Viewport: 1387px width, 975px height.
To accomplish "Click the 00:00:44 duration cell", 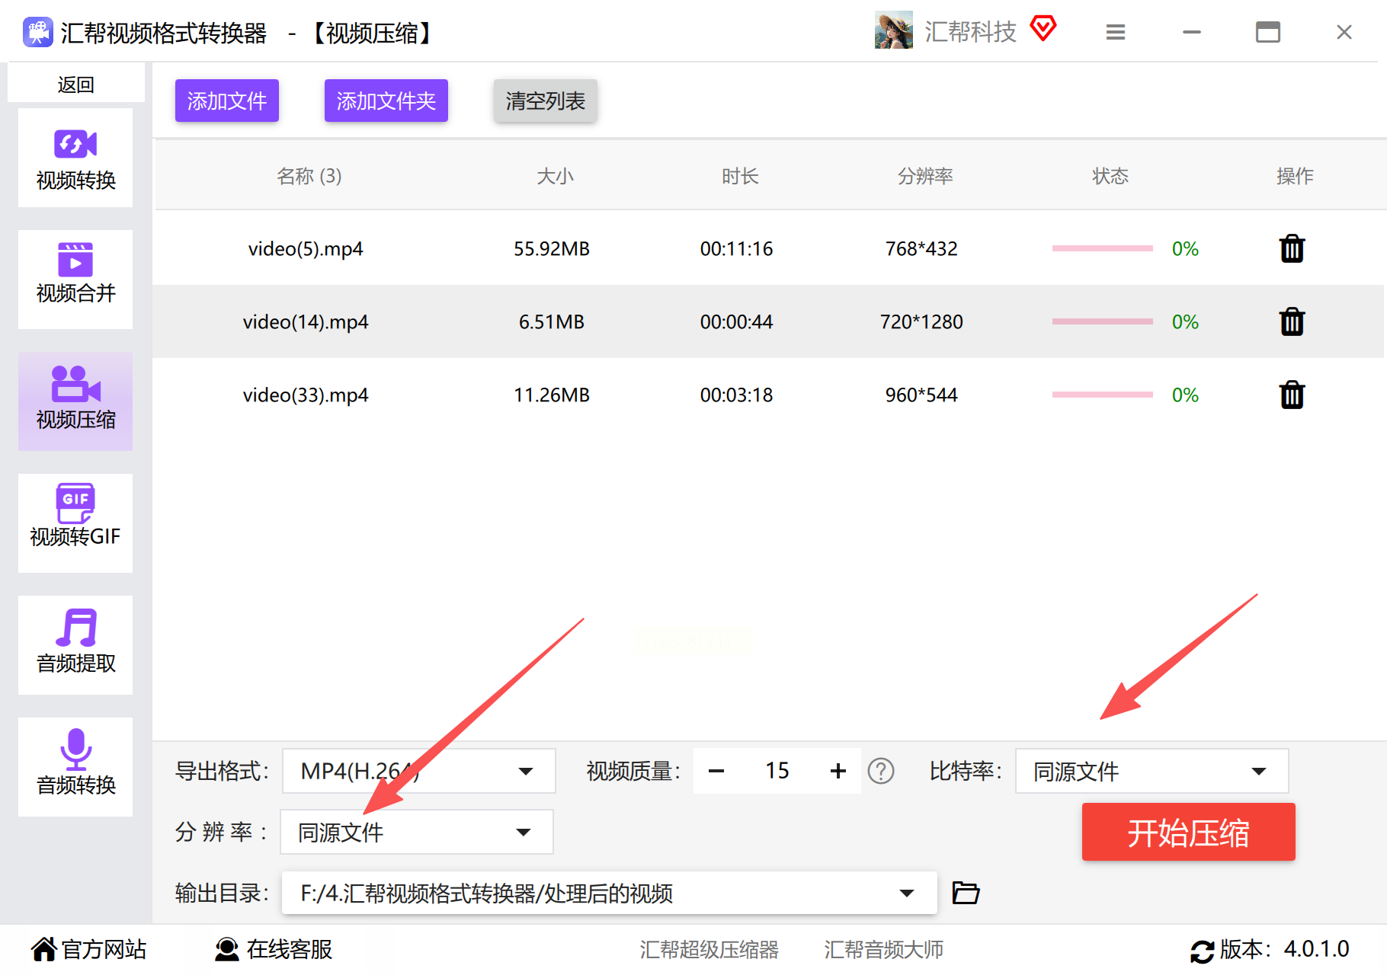I will [736, 322].
